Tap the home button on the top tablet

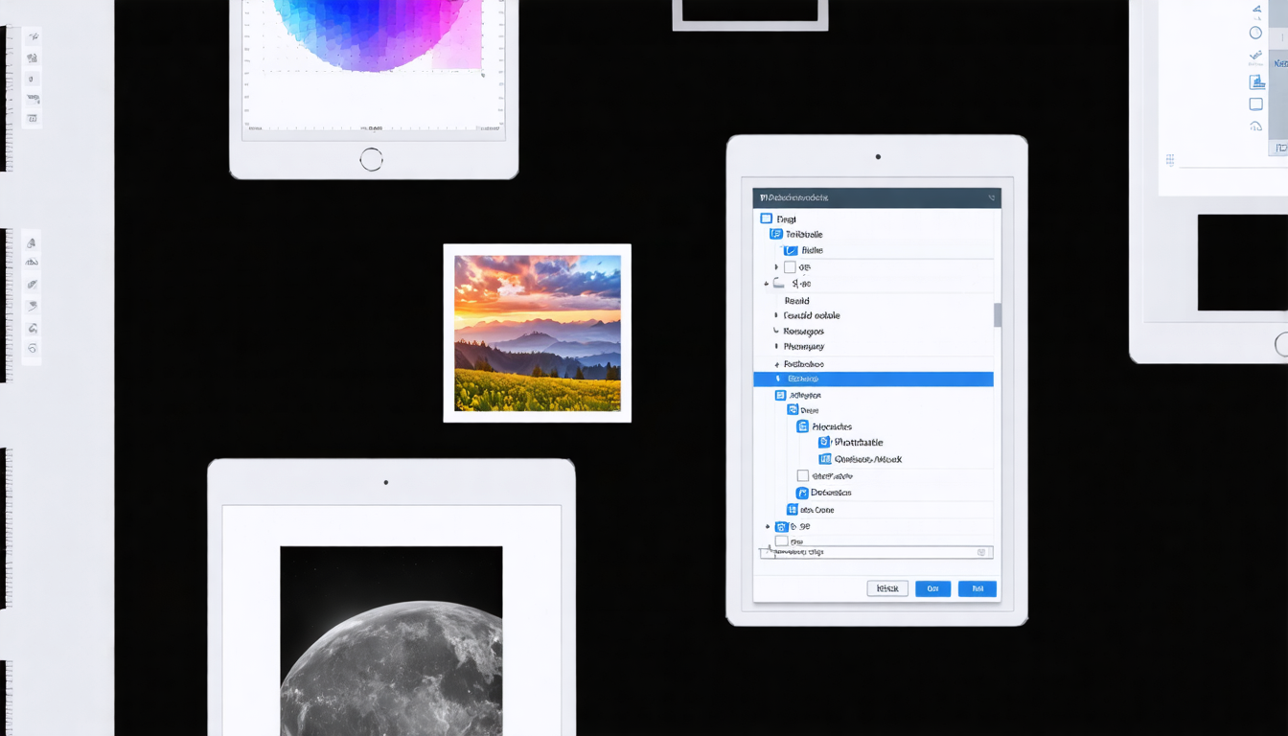pyautogui.click(x=371, y=159)
